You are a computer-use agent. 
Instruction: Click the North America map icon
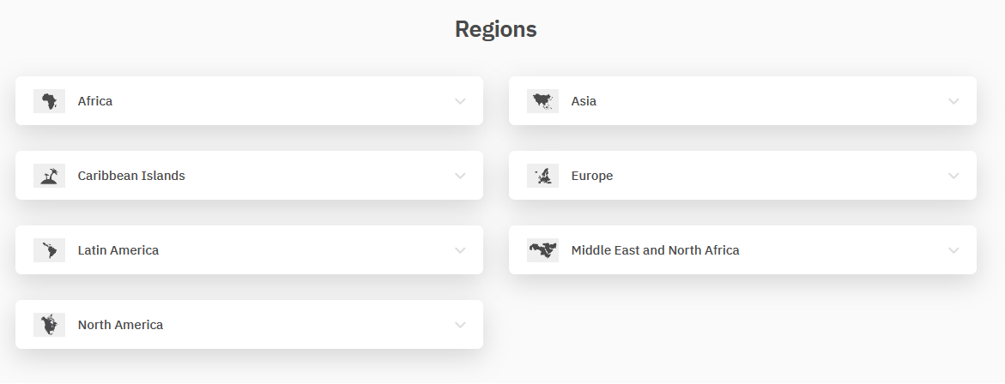click(x=50, y=325)
